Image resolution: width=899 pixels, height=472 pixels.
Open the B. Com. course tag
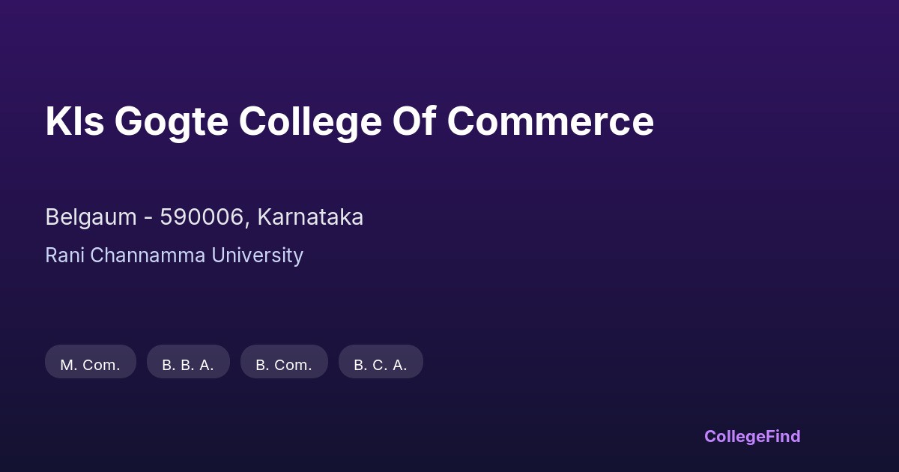click(x=284, y=365)
